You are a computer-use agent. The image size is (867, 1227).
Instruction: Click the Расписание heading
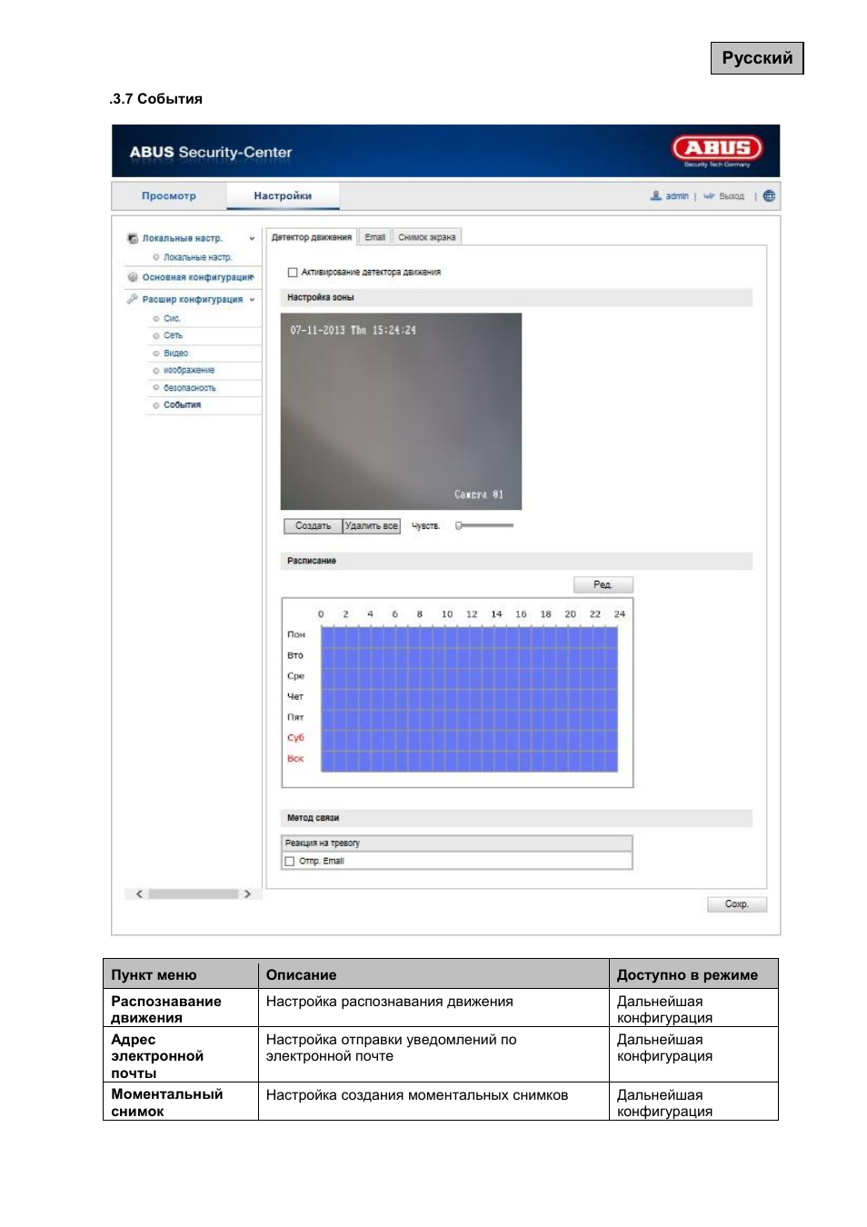click(x=312, y=561)
